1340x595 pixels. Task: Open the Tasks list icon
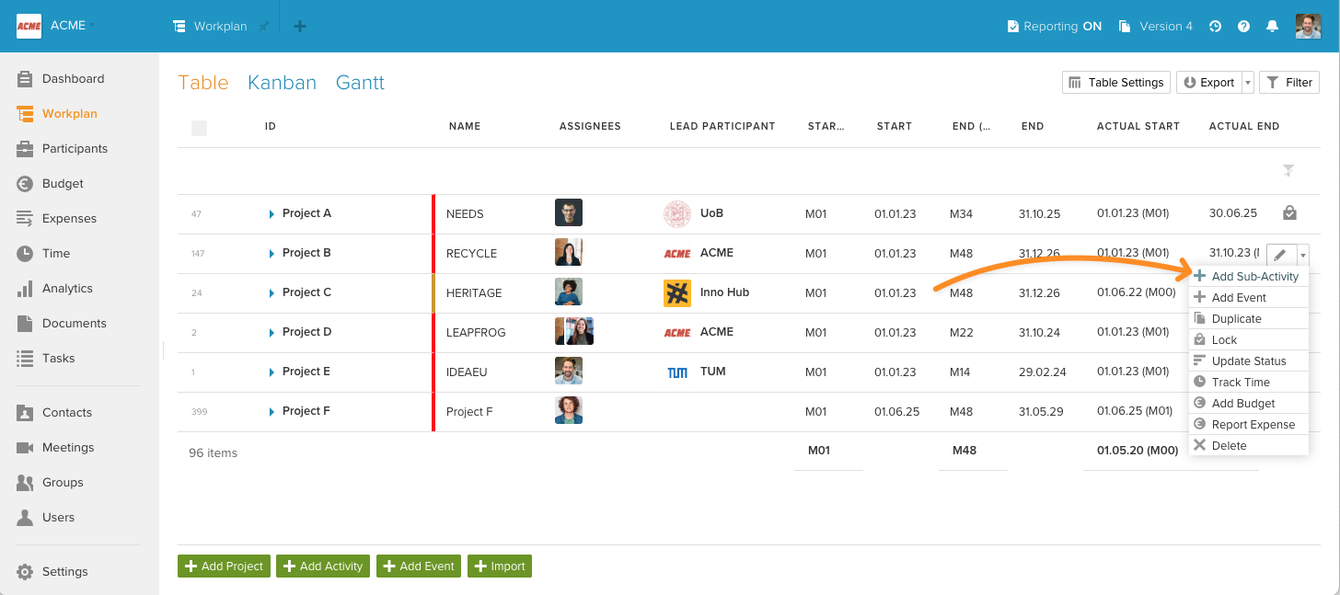coord(25,359)
